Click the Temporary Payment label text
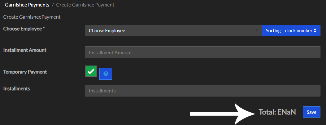 (x=25, y=72)
